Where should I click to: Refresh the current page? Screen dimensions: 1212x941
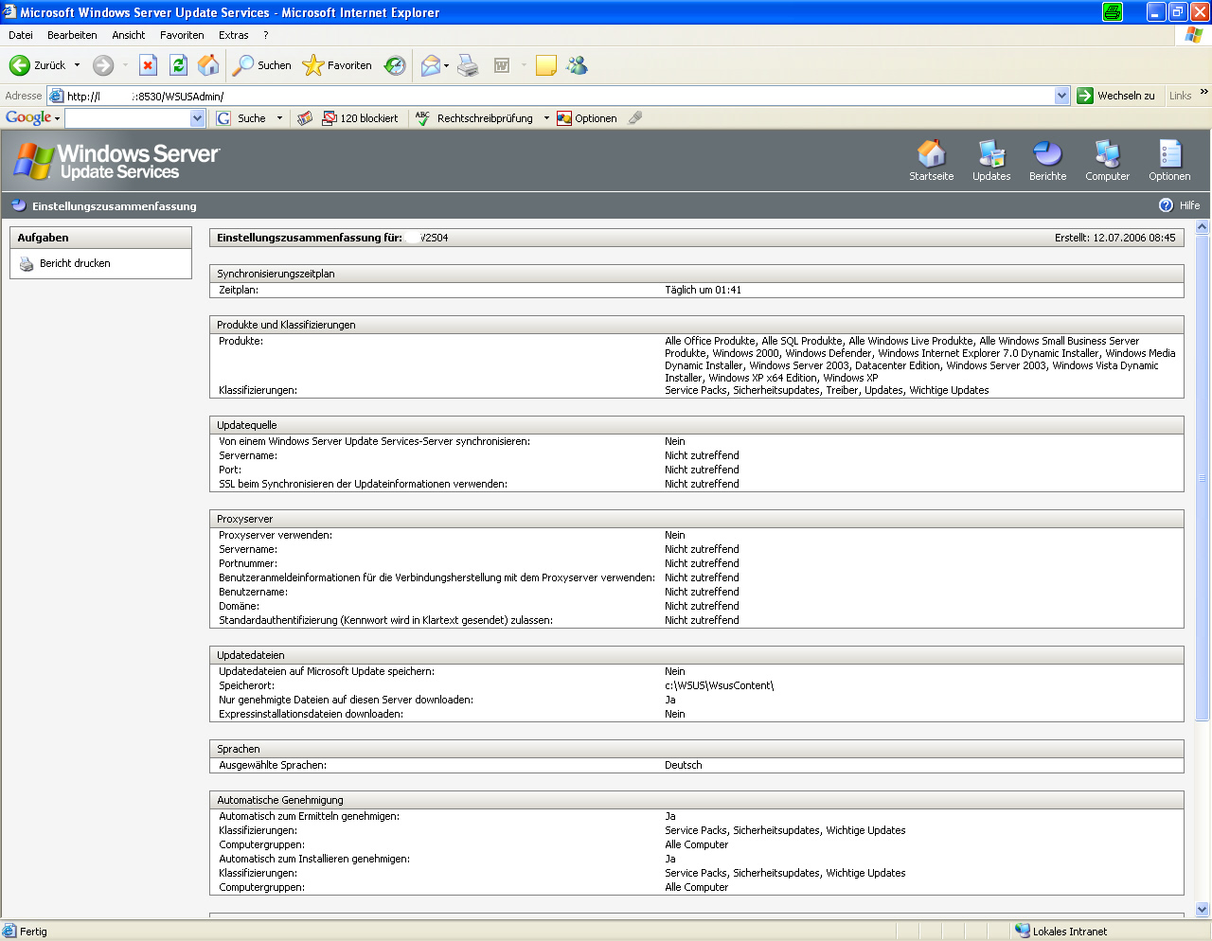pos(178,65)
